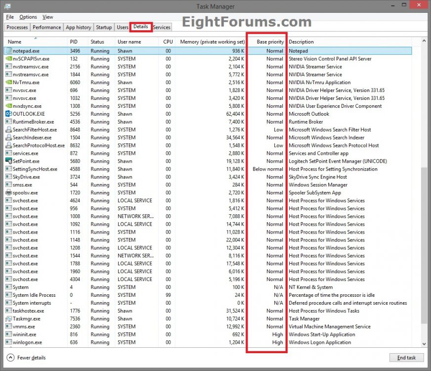Click the Task Manager title bar icon
431x371 pixels.
6,6
